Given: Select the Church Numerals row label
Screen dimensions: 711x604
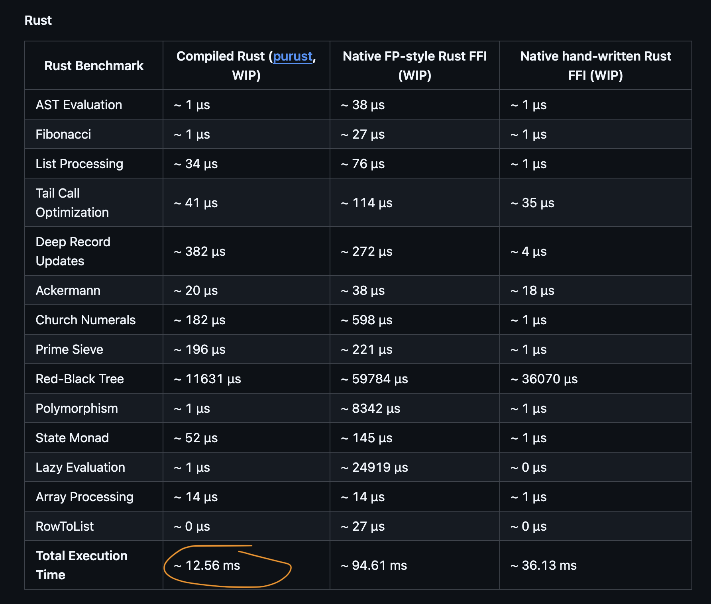Looking at the screenshot, I should tap(86, 320).
